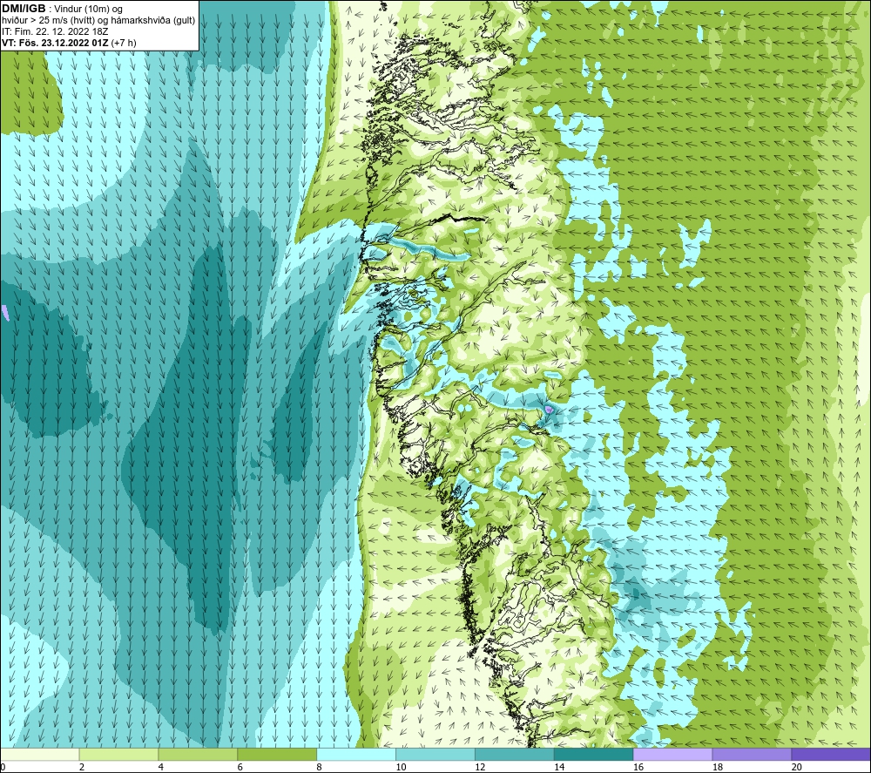The image size is (871, 773).
Task: Click the pale cyan 8–10 m/s legend swatch
Action: pos(356,754)
